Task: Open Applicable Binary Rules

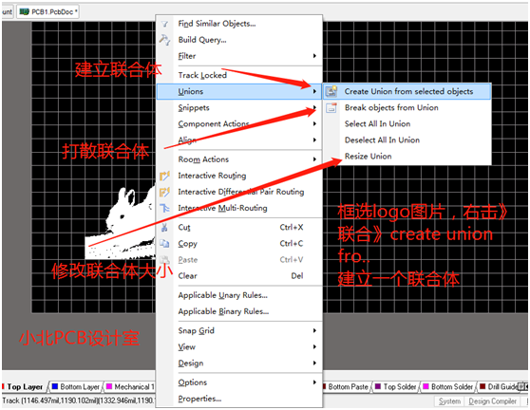Action: coord(239,311)
